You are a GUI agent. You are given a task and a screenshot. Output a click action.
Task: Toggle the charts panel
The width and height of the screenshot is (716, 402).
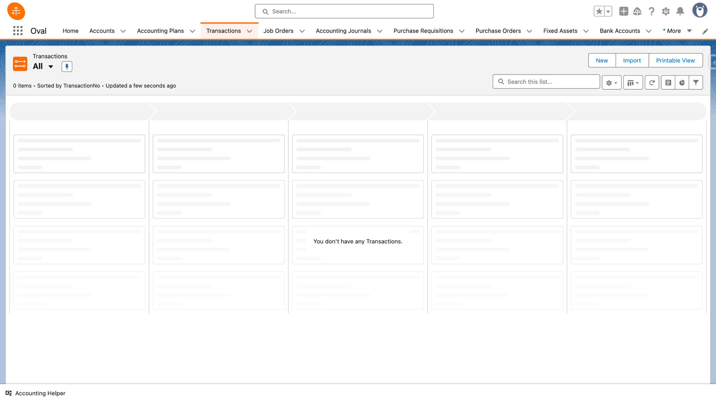682,83
